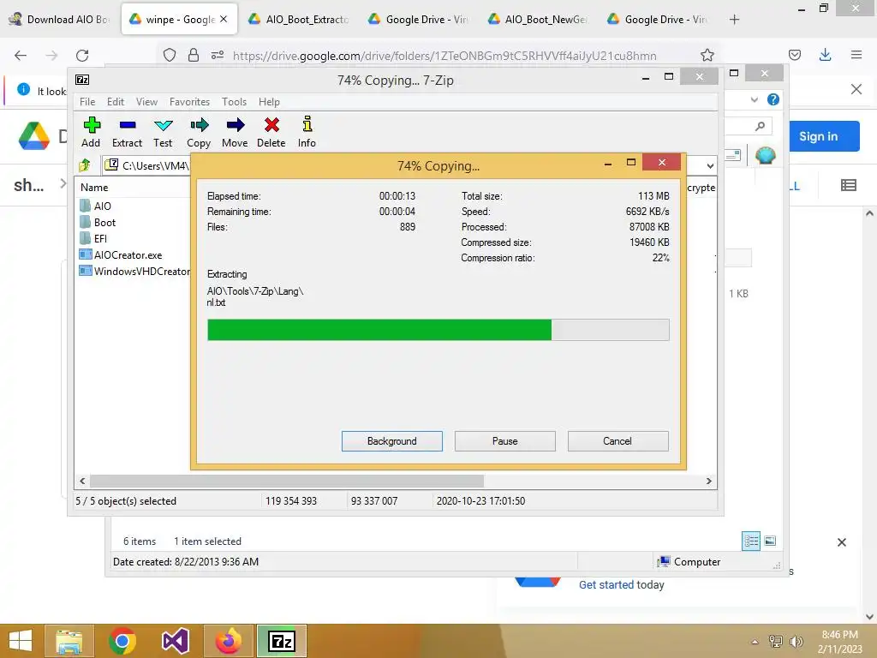Expand the Explorer ribbon chevron
The width and height of the screenshot is (877, 658).
(754, 99)
